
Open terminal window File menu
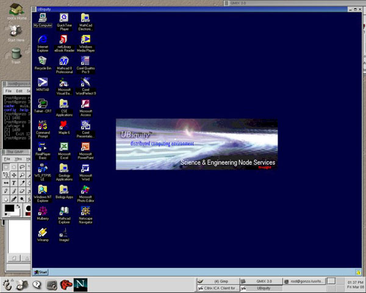coord(9,91)
